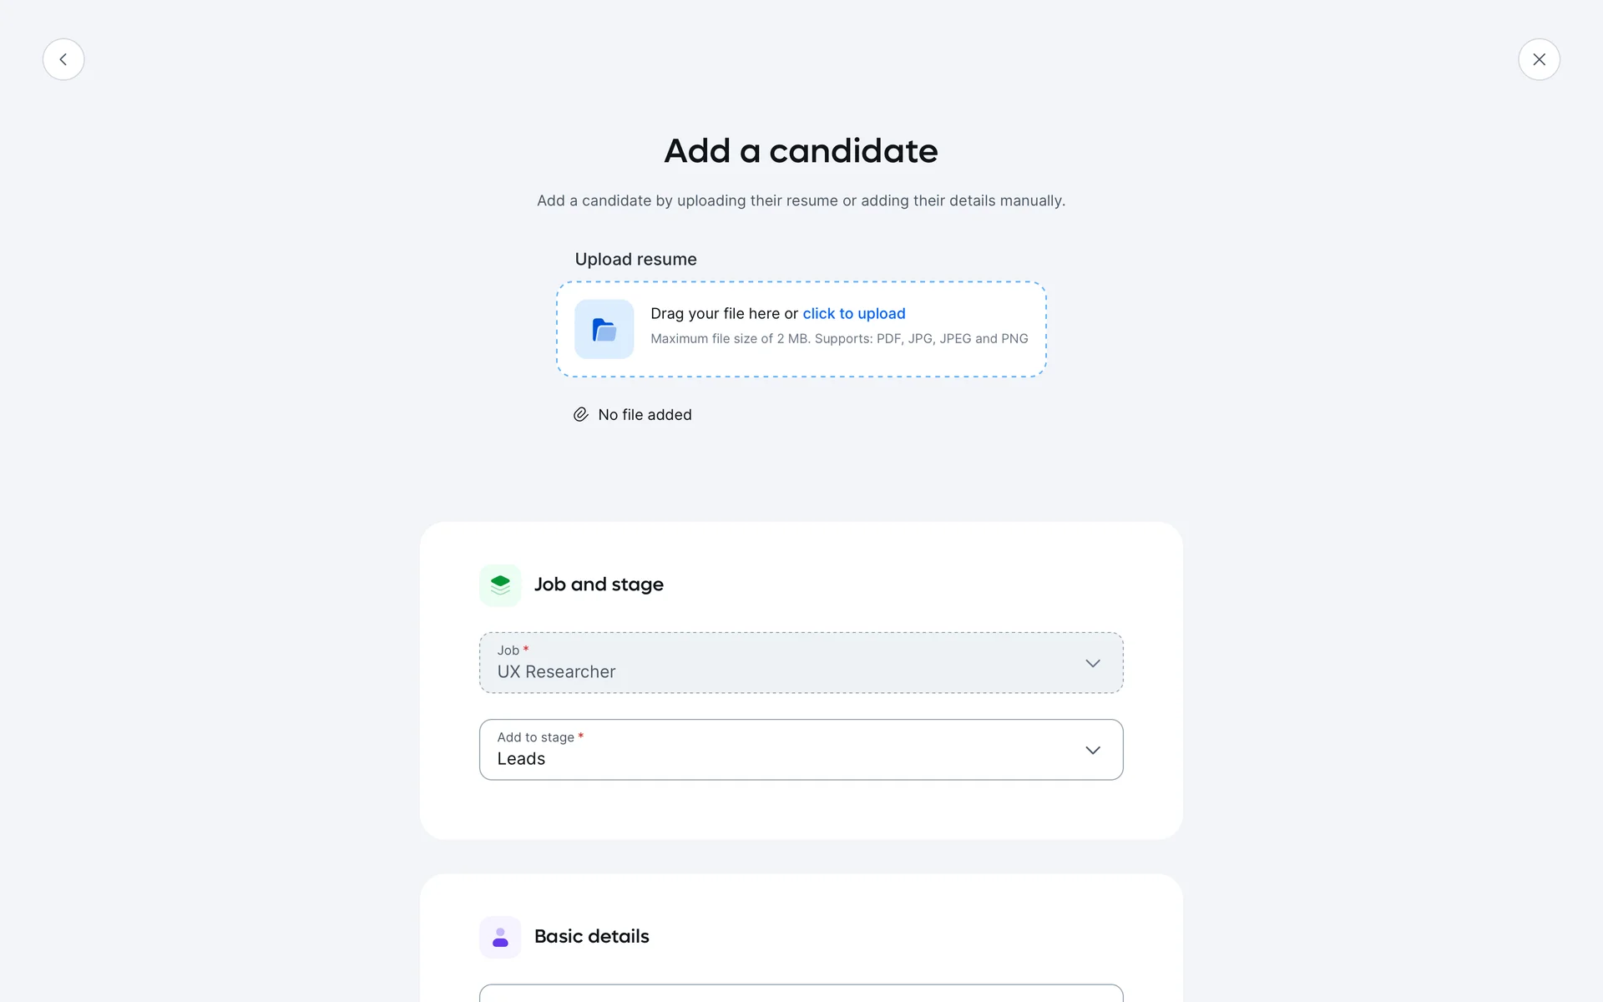Click the "Upload resume" label
1603x1002 pixels.
coord(635,260)
